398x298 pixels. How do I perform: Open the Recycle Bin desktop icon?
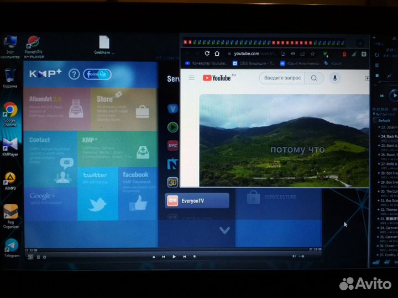[10, 78]
